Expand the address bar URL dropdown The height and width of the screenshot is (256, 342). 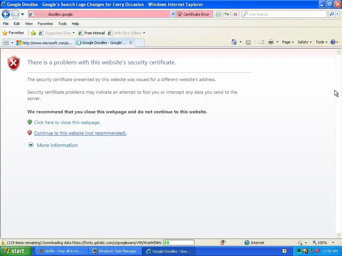point(173,14)
